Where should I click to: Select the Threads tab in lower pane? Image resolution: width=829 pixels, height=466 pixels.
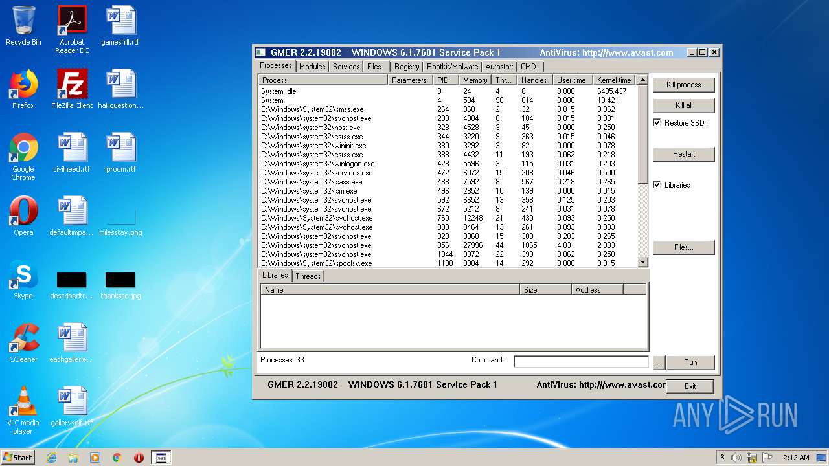point(308,276)
